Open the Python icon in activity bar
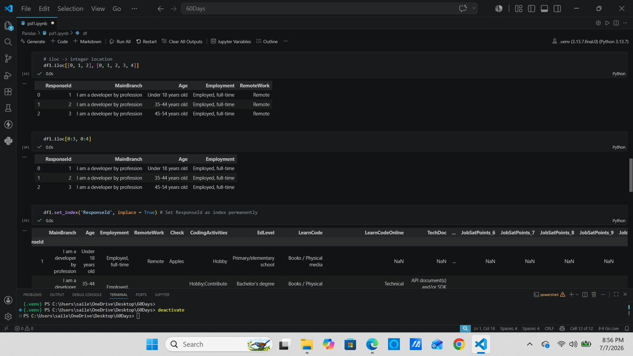This screenshot has height=356, width=633. 8,141
